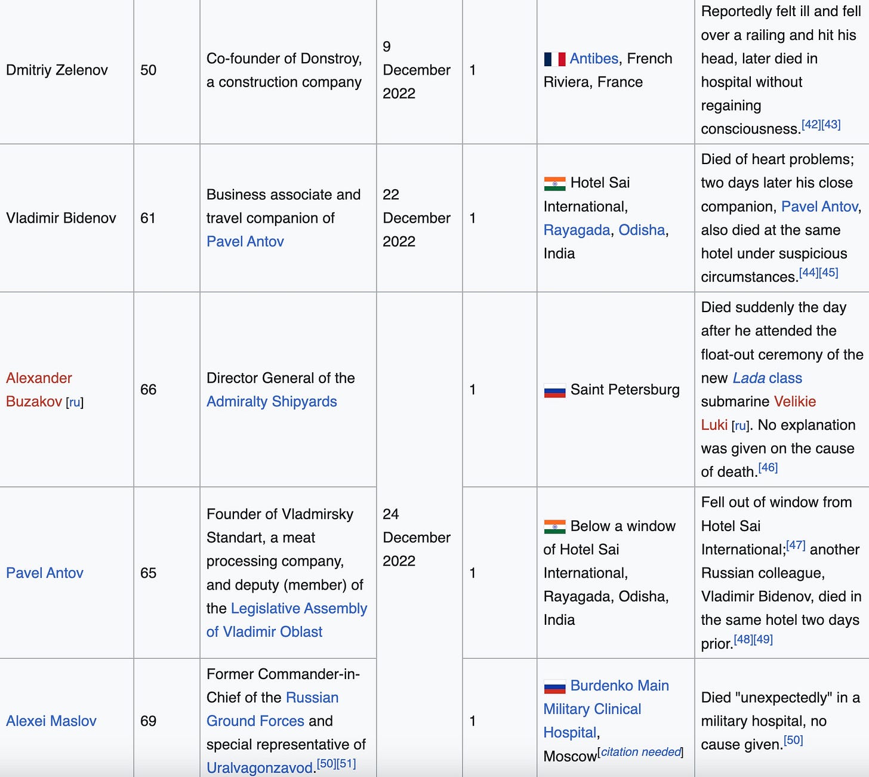Open citation [51] after Uralvagonzavod
The width and height of the screenshot is (869, 777).
pos(347,763)
